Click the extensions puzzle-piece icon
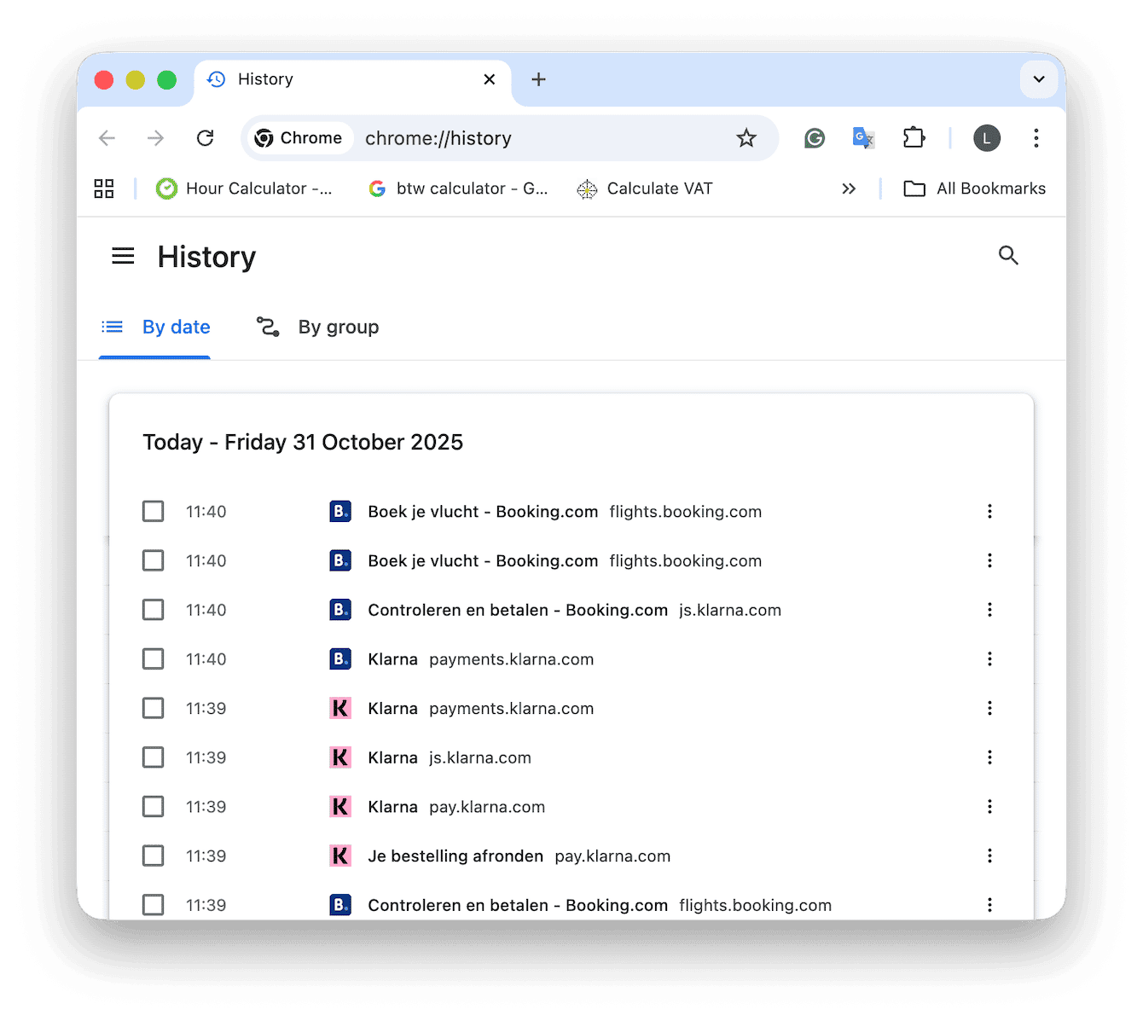1143x1021 pixels. 914,137
